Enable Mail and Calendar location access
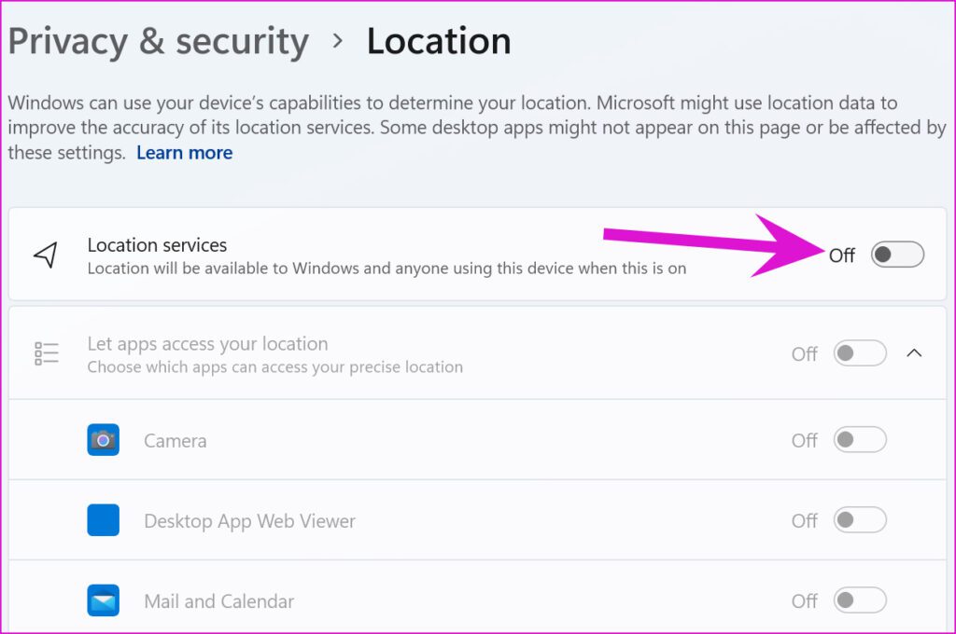The image size is (956, 634). point(859,600)
